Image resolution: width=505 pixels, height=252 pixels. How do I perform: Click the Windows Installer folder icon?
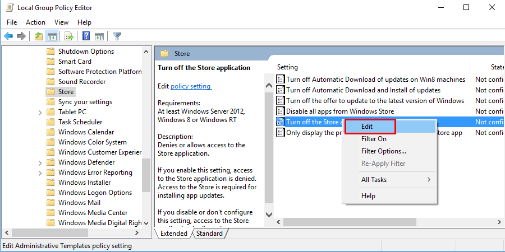pyautogui.click(x=50, y=182)
